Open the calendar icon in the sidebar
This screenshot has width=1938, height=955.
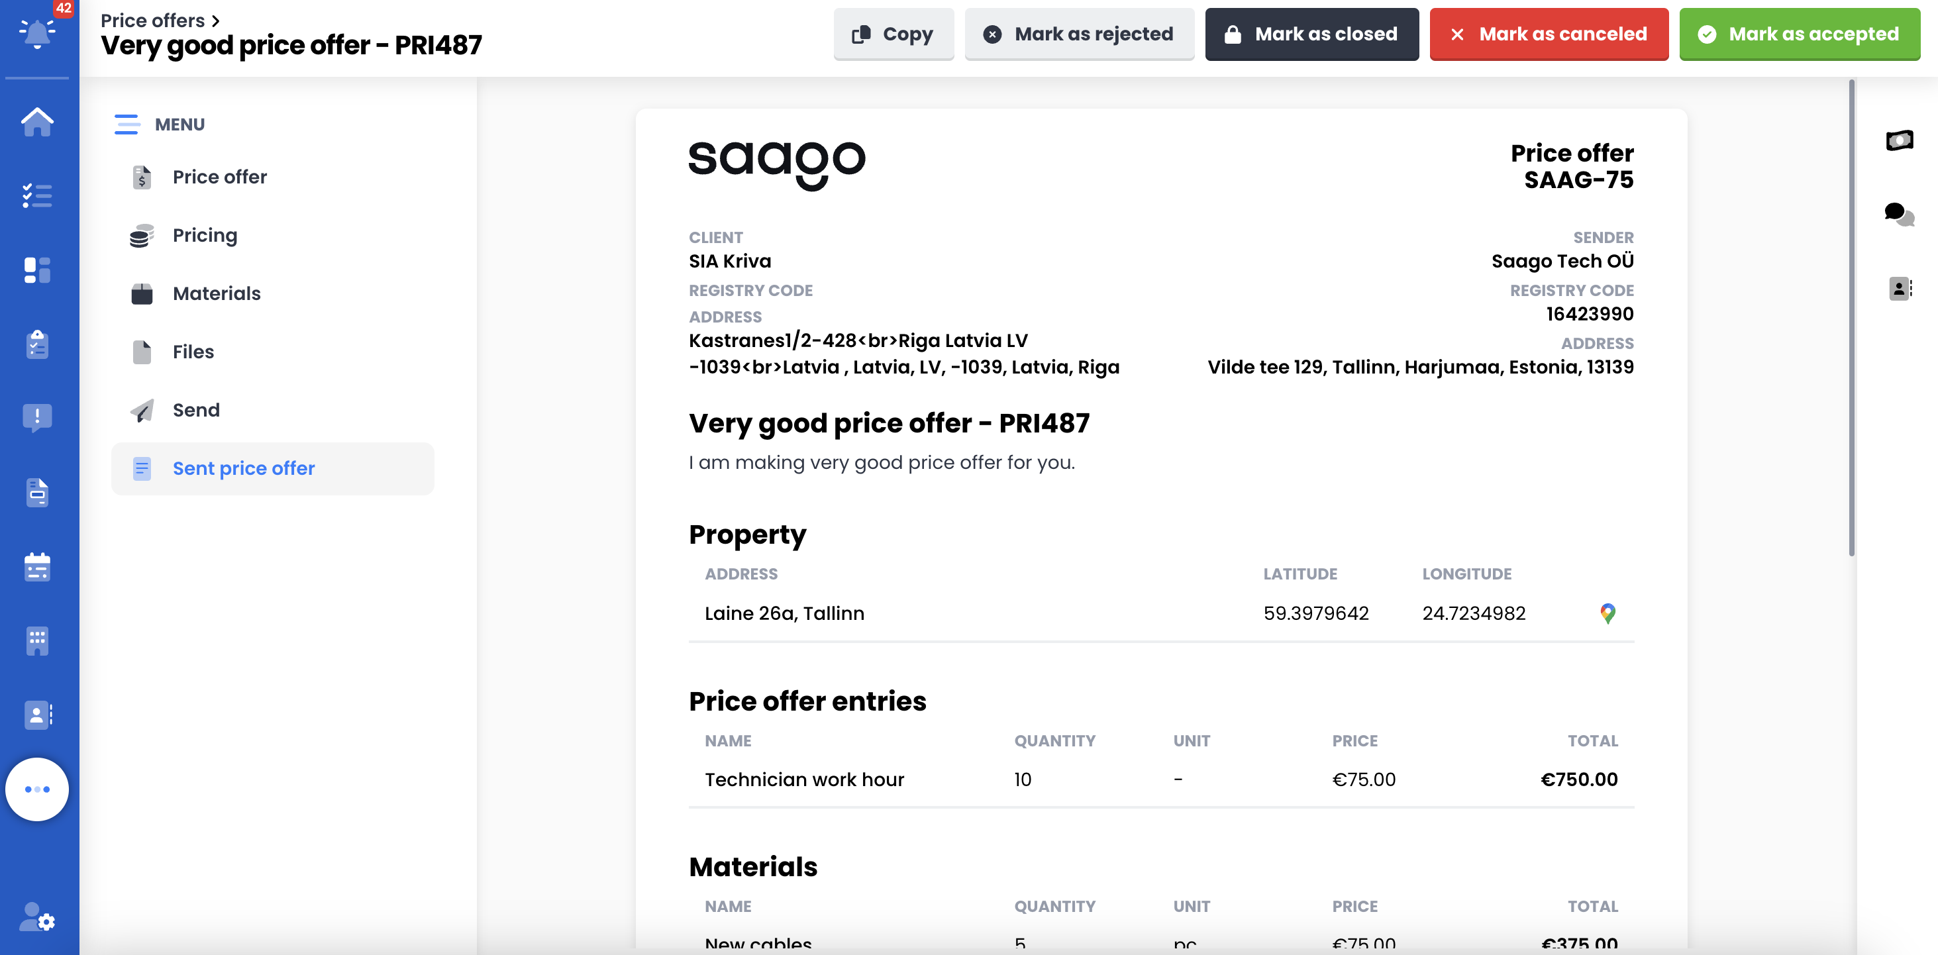click(38, 567)
